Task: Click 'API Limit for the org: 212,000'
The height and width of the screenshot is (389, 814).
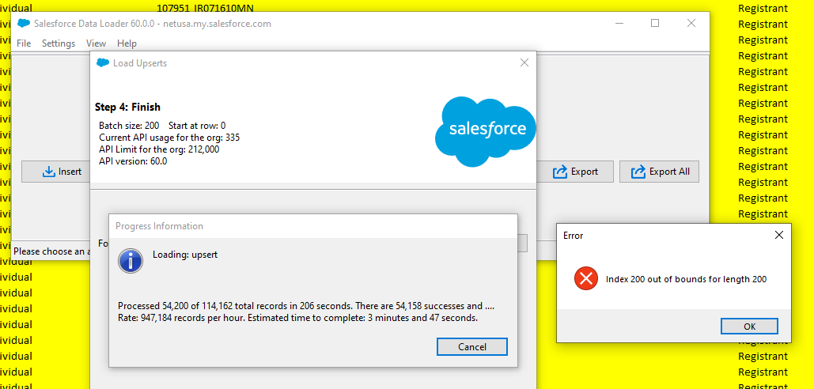Action: 159,149
